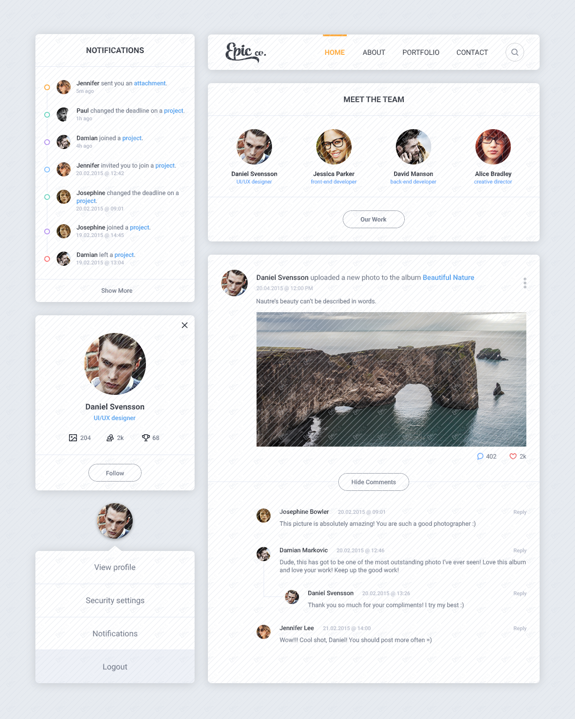Click the trophy icon showing 68
This screenshot has width=575, height=719.
146,438
